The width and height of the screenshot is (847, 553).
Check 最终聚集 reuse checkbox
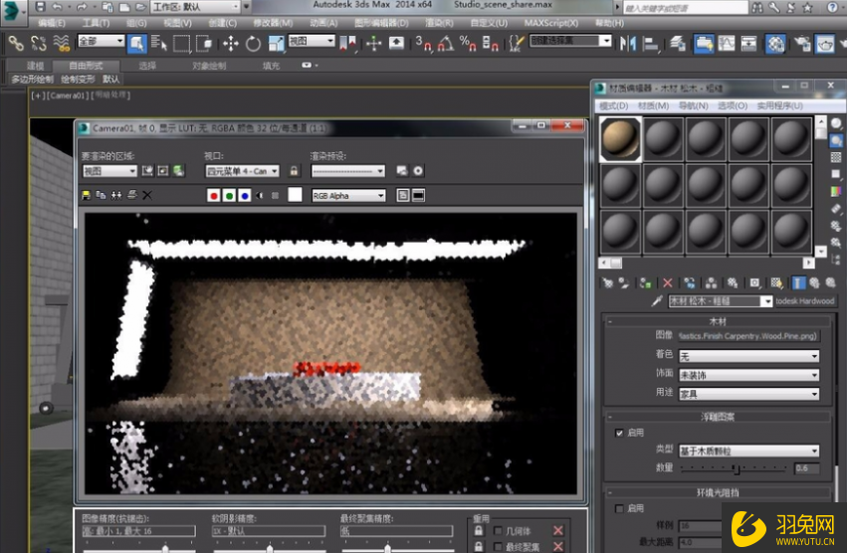pos(498,547)
